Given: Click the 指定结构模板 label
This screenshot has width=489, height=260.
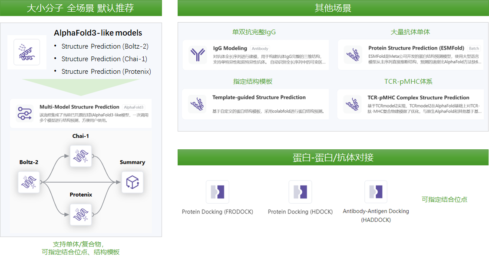Looking at the screenshot, I should click(x=253, y=82).
